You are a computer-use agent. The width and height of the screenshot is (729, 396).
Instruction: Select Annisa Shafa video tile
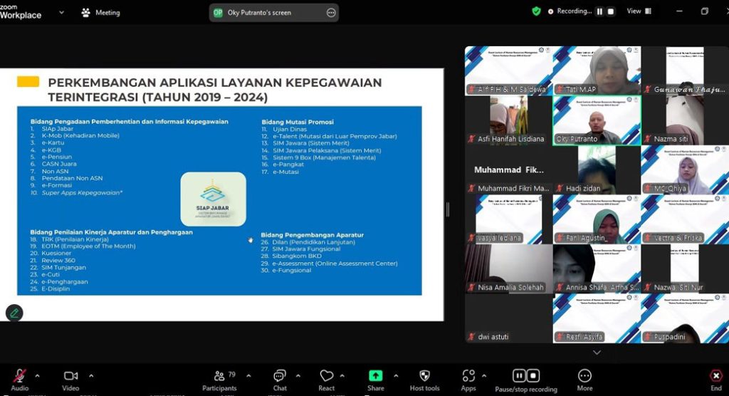point(597,269)
